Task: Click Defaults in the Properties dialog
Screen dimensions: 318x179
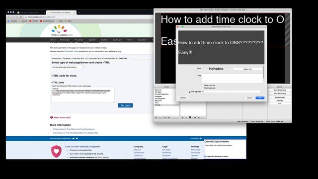Action: pos(183,98)
